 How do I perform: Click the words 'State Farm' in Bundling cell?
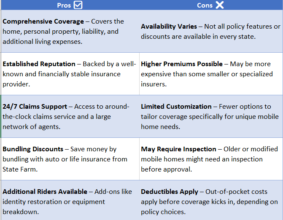pos(19,169)
